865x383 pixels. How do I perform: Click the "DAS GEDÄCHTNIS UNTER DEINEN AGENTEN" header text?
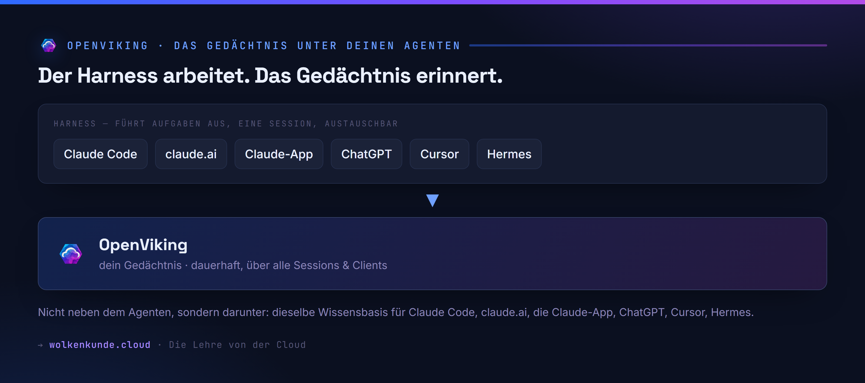[x=317, y=46]
